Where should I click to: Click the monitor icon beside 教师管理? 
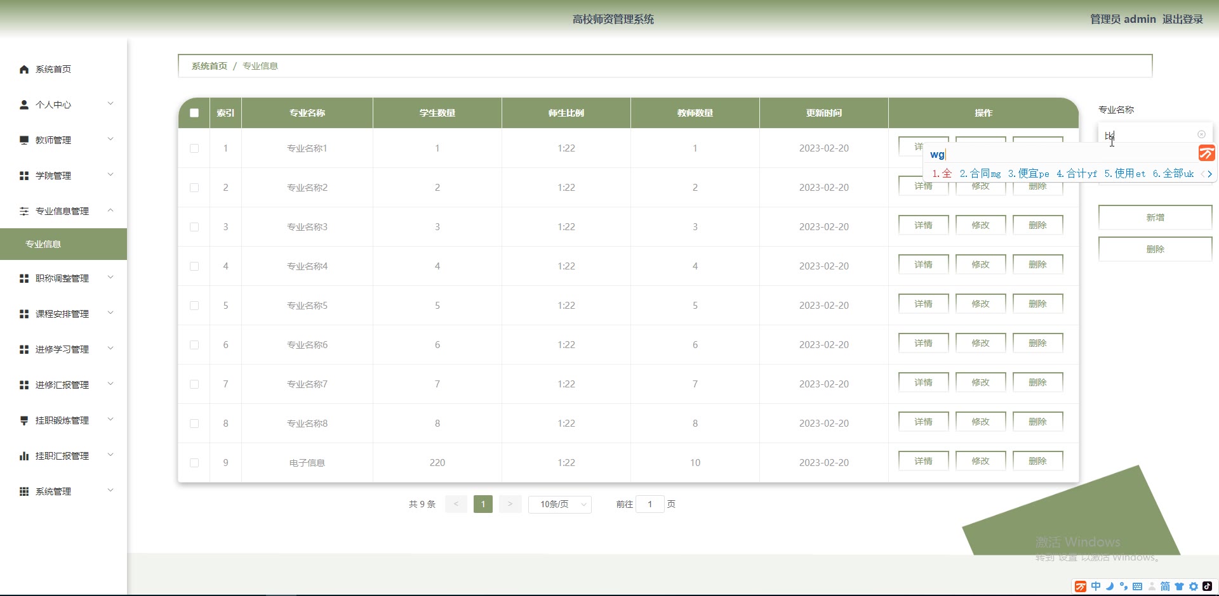24,140
